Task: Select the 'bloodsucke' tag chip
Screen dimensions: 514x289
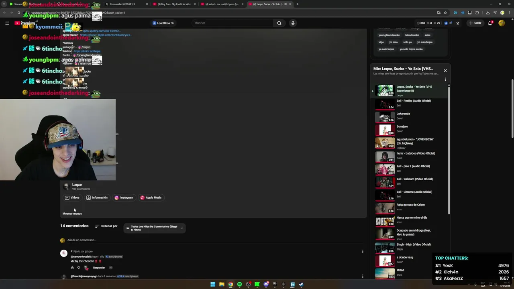Action: [x=412, y=35]
